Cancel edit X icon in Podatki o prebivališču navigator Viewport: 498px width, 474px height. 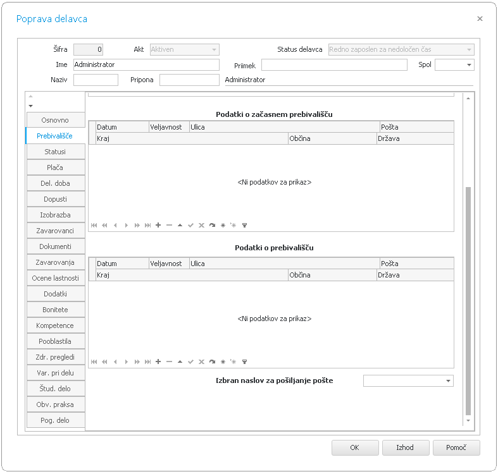click(x=201, y=362)
